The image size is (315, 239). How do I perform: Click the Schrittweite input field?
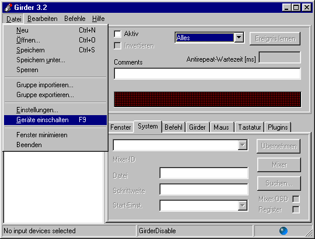click(204, 190)
